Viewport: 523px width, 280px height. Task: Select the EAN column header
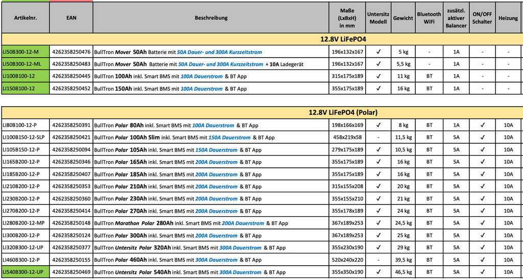72,18
